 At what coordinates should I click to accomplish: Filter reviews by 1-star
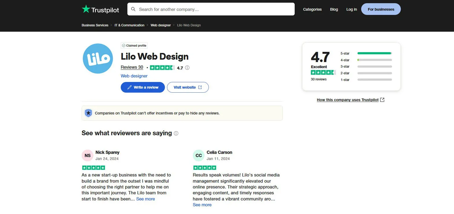tap(366, 80)
